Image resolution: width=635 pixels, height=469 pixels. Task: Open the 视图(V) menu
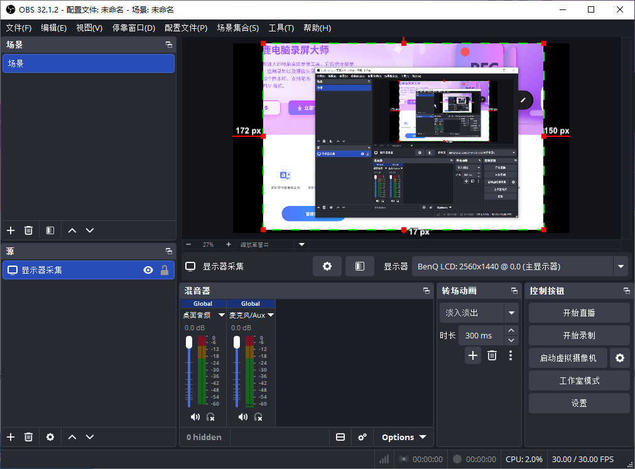coord(89,28)
